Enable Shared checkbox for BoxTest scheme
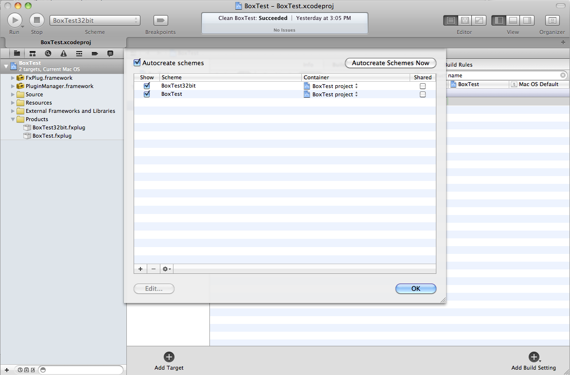 click(x=422, y=94)
